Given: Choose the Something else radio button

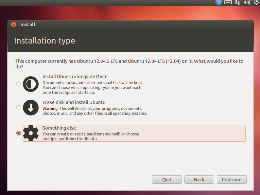Looking at the screenshot, I should pos(19,133).
